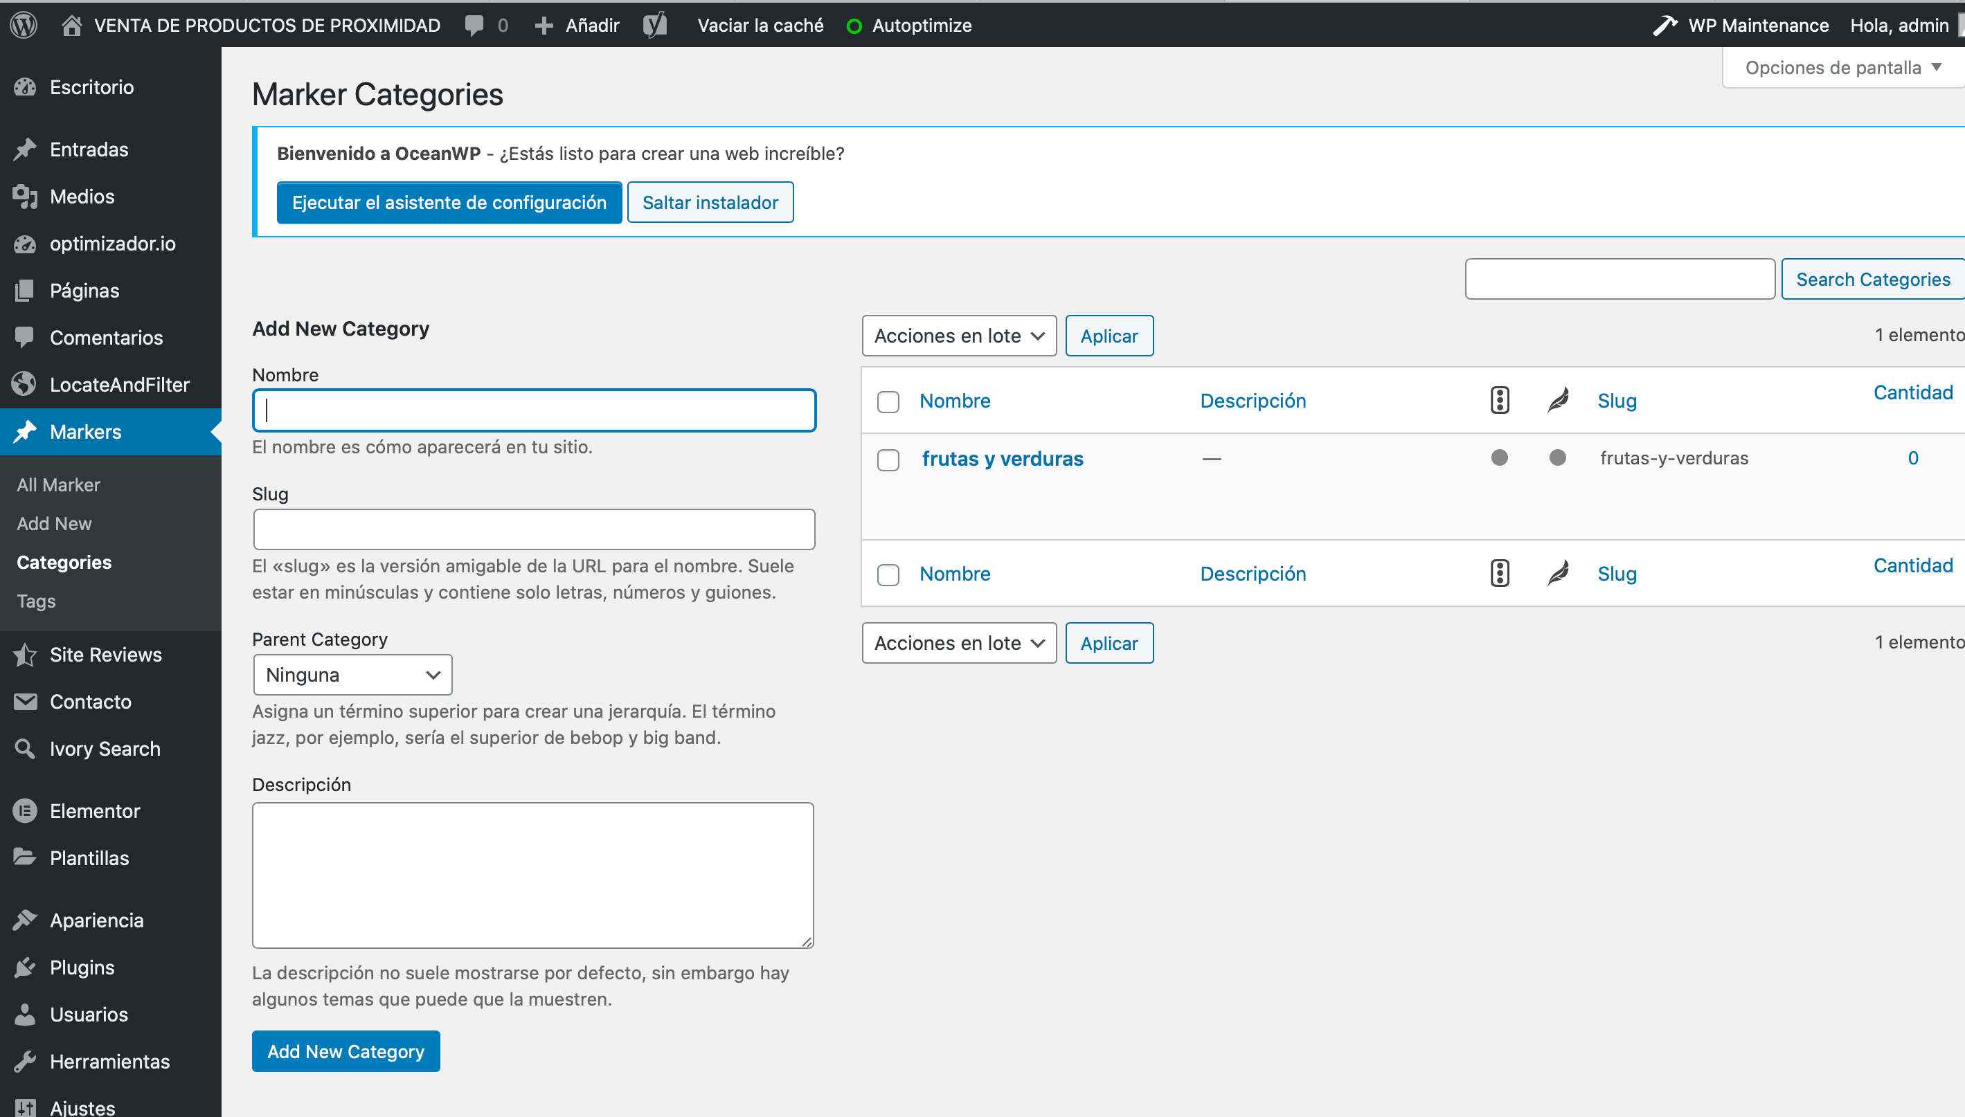This screenshot has height=1117, width=1965.
Task: Click the count 0 for frutas y verduras
Action: pyautogui.click(x=1913, y=458)
